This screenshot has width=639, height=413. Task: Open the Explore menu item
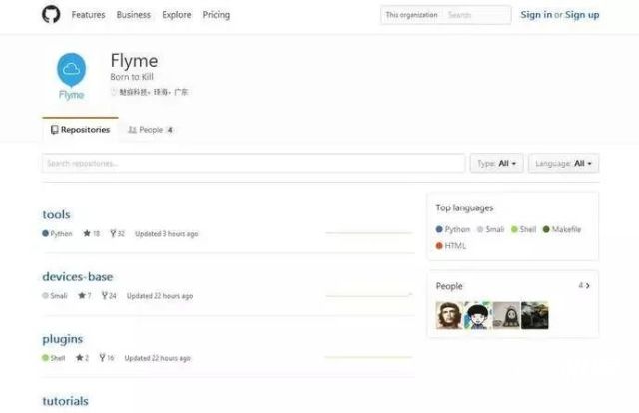point(177,15)
